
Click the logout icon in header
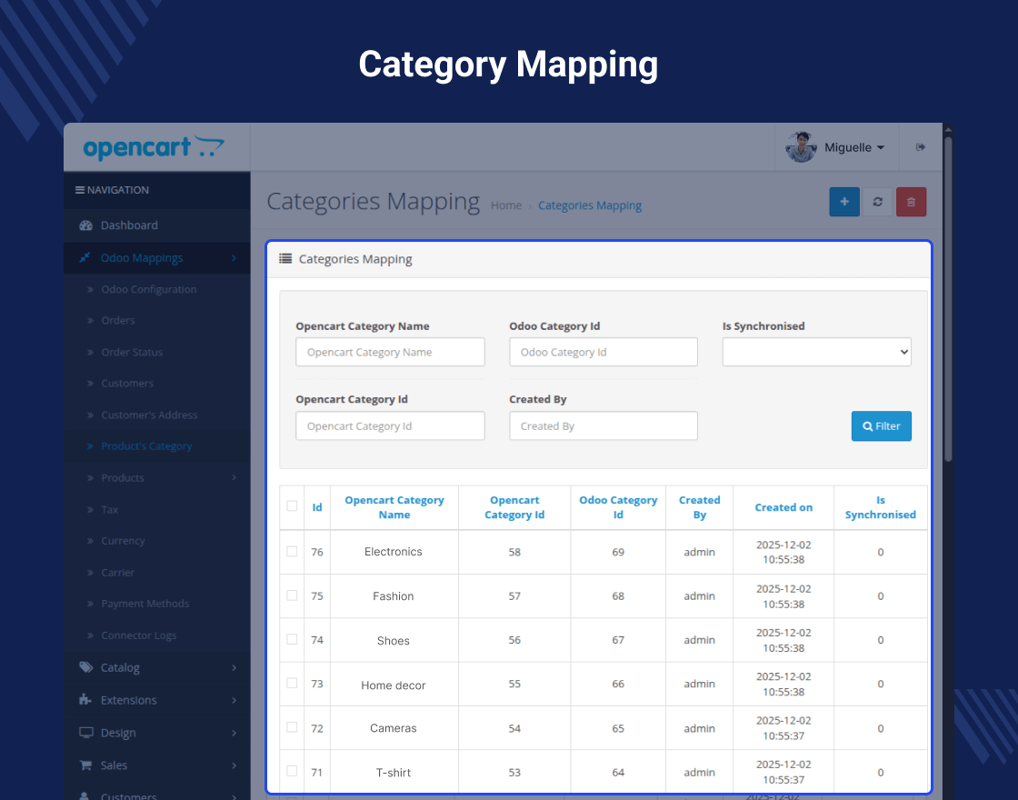(x=920, y=147)
